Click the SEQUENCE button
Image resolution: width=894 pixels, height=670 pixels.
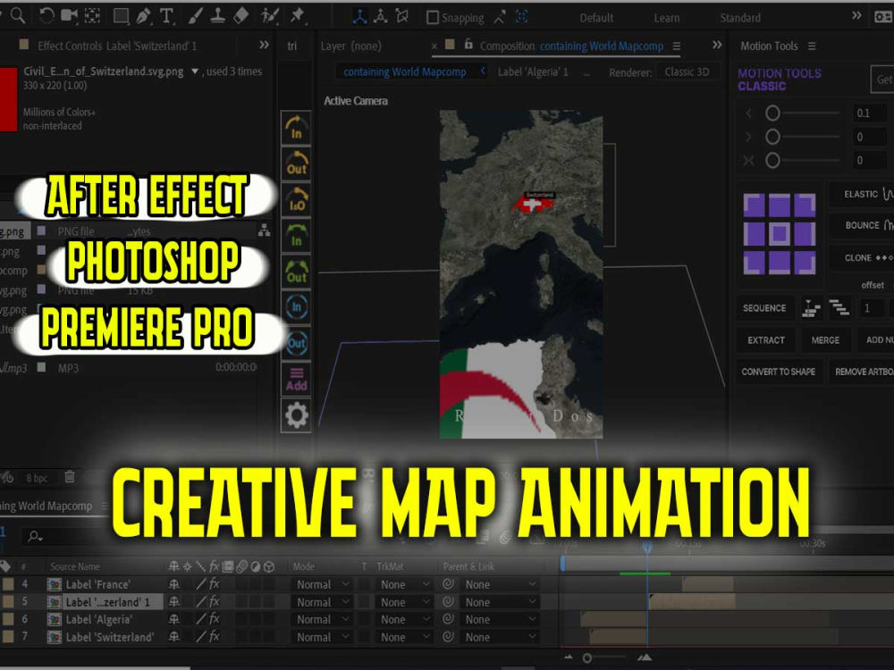(764, 308)
